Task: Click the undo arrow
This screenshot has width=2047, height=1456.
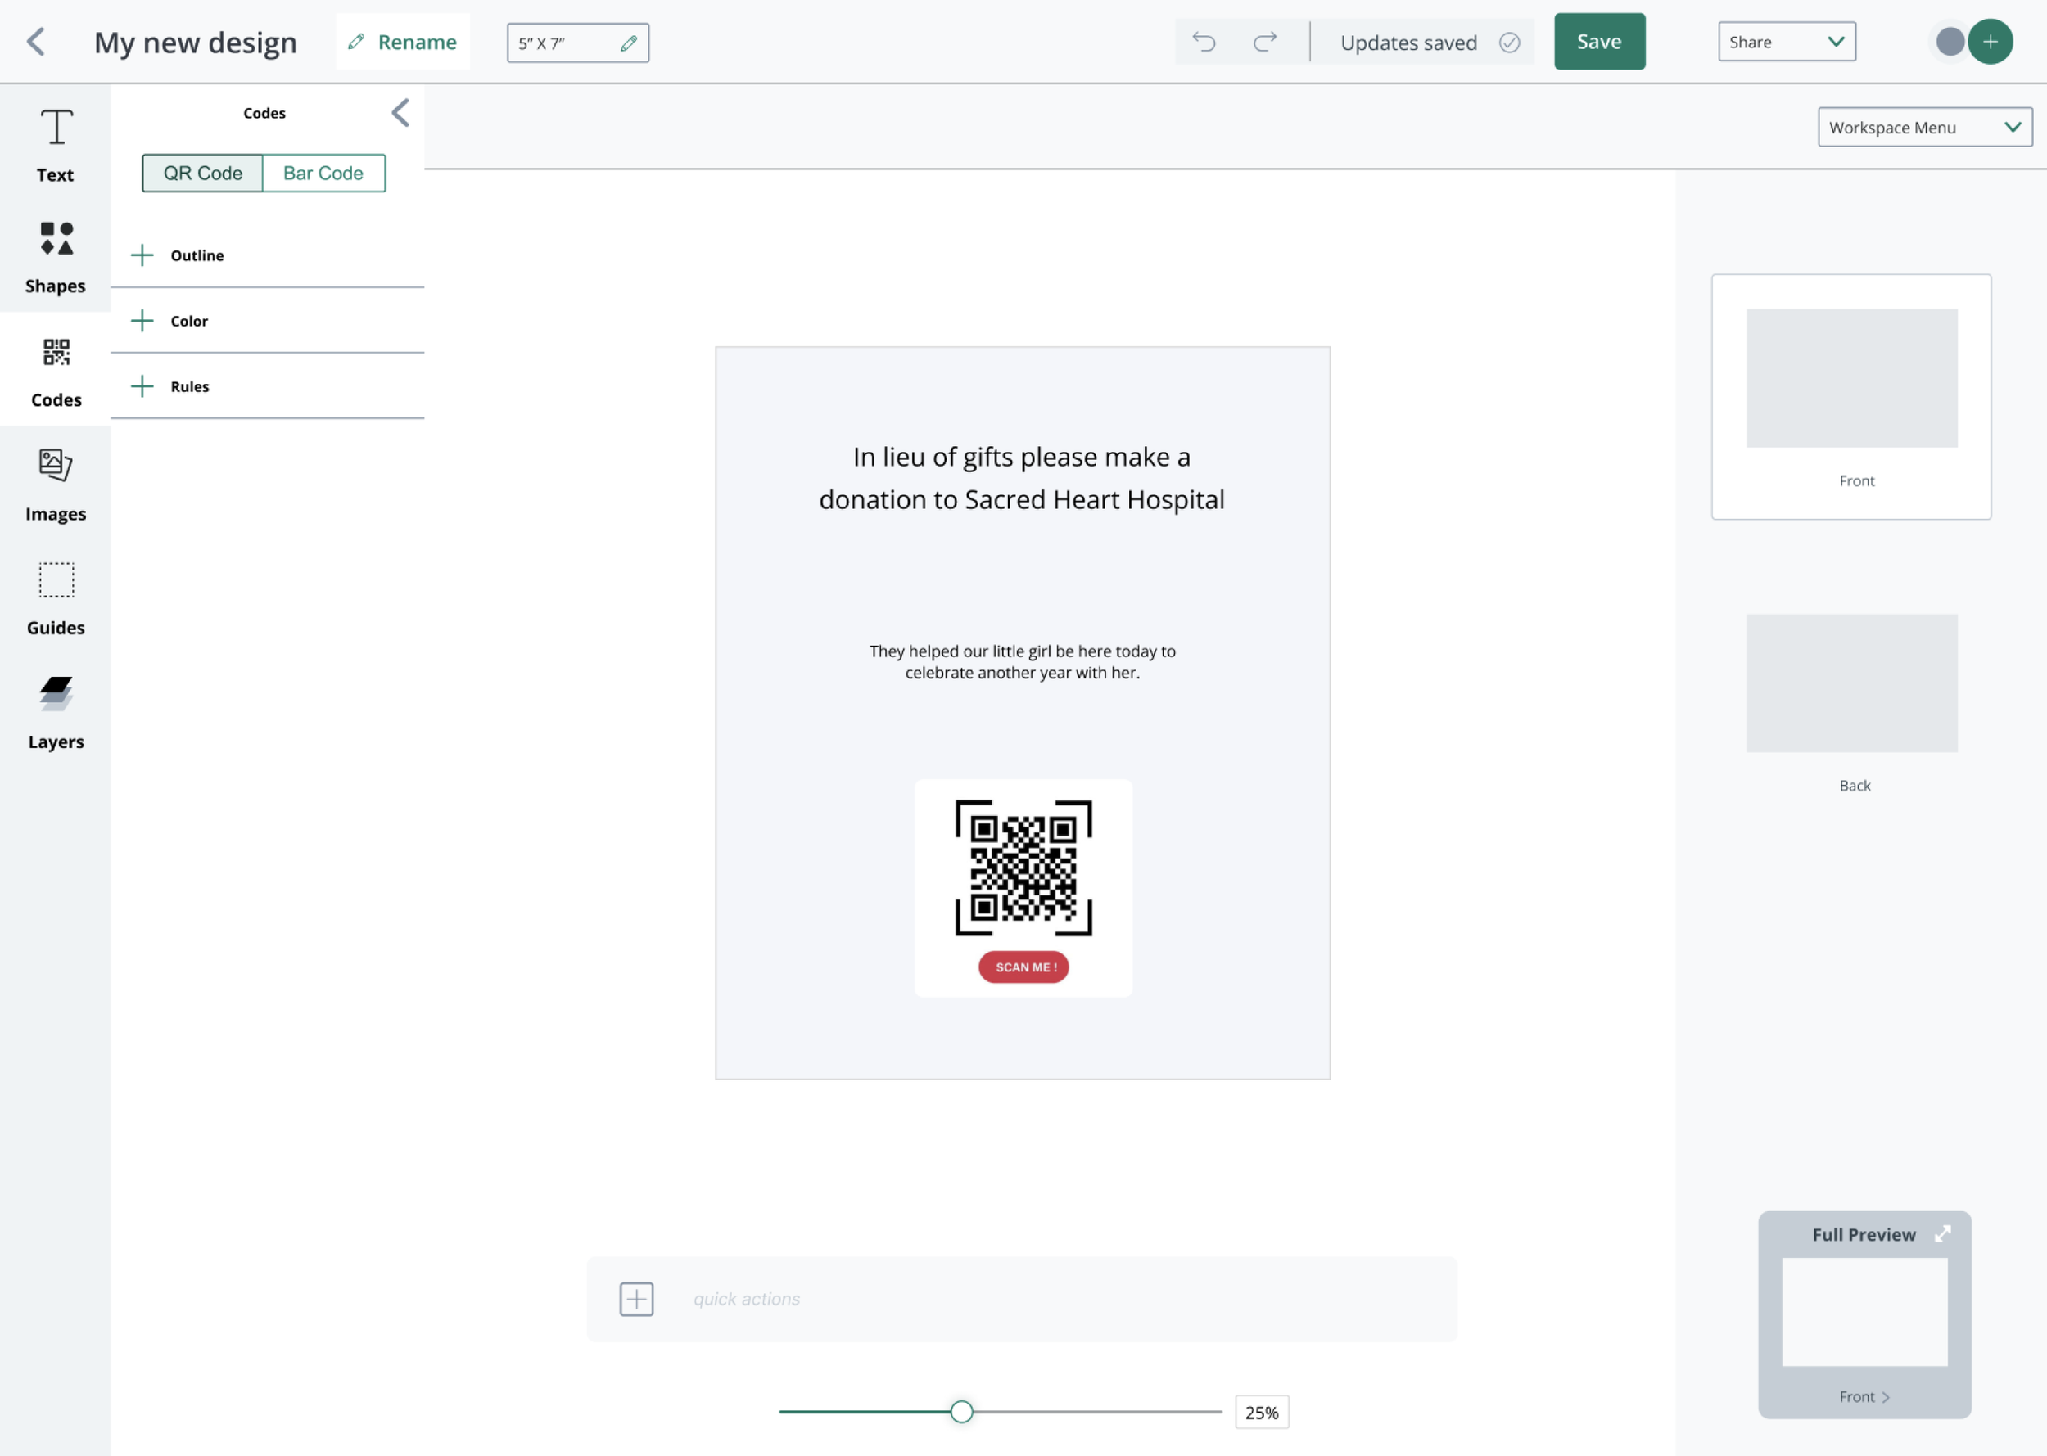Action: (1204, 41)
